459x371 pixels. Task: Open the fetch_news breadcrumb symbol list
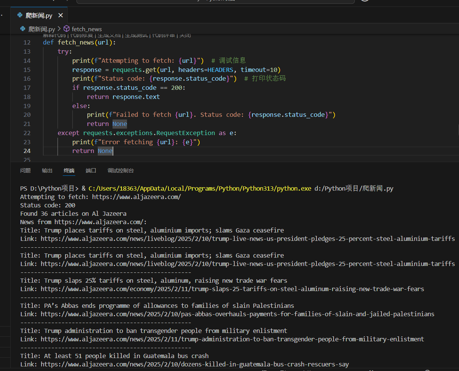click(86, 29)
